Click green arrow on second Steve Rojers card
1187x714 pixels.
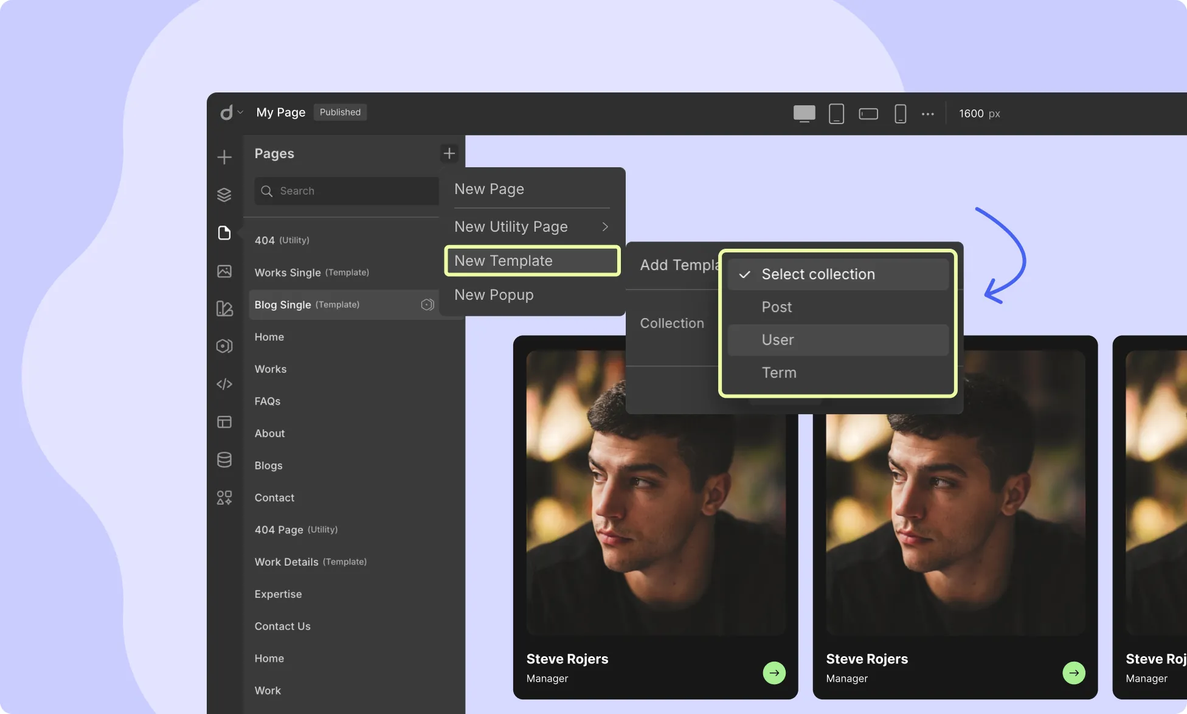1074,673
